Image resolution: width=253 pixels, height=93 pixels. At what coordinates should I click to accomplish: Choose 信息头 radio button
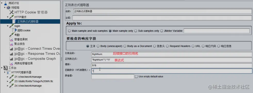[154, 46]
